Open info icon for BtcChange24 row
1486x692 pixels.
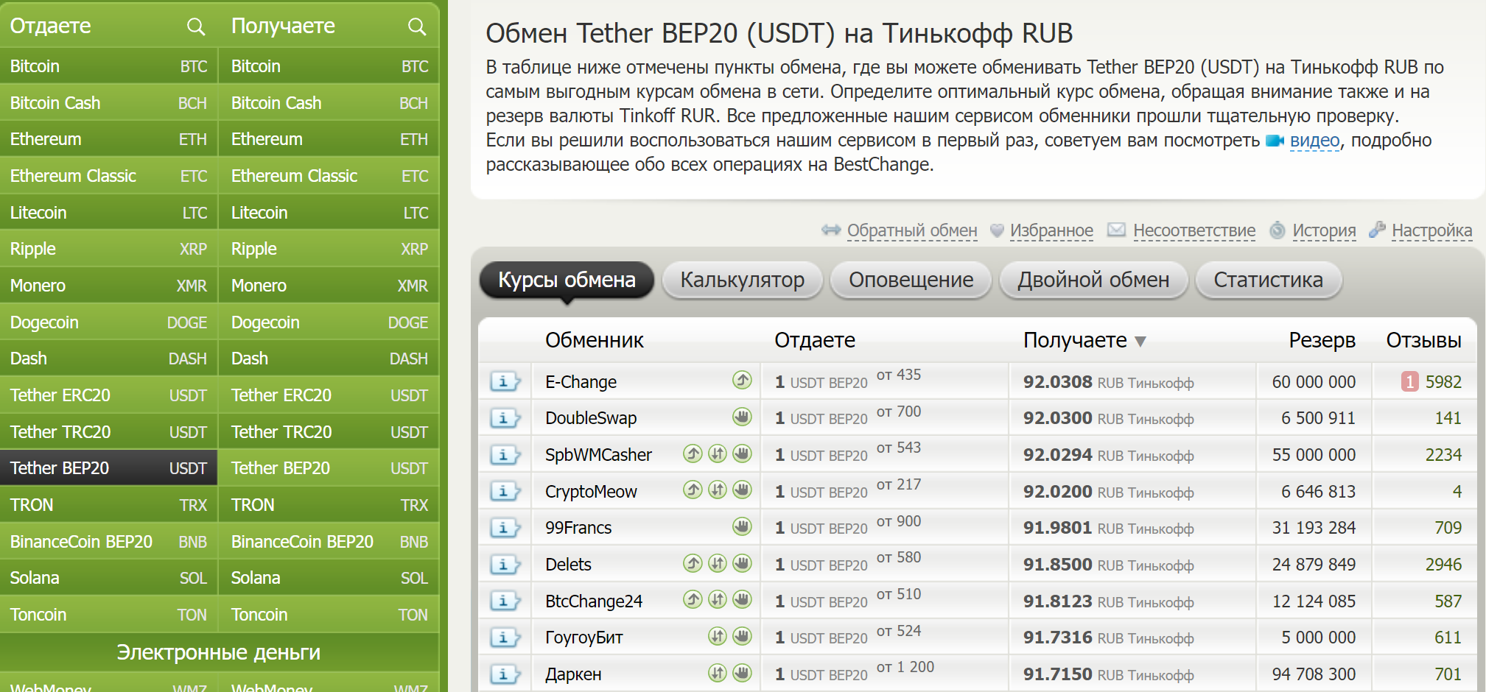(x=505, y=601)
